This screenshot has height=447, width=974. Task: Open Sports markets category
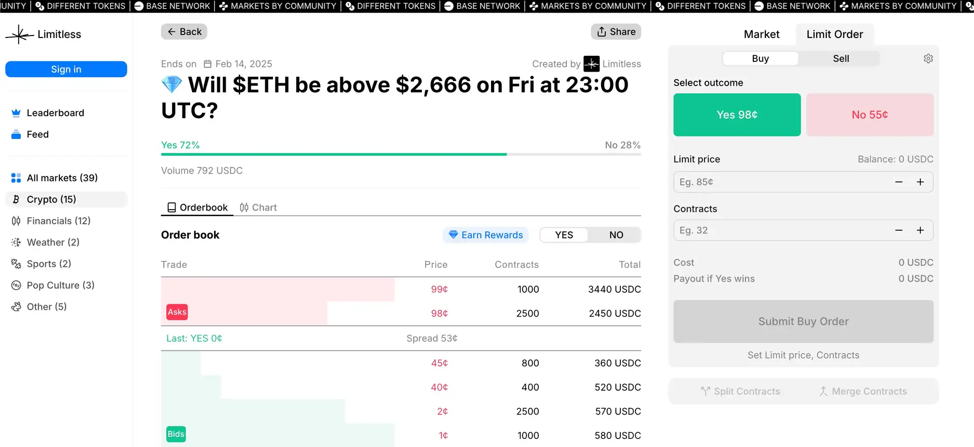[x=49, y=264]
